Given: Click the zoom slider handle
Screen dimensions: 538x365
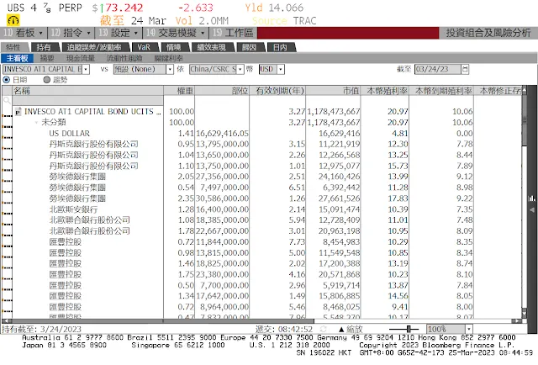Looking at the screenshot, I should pyautogui.click(x=408, y=329).
